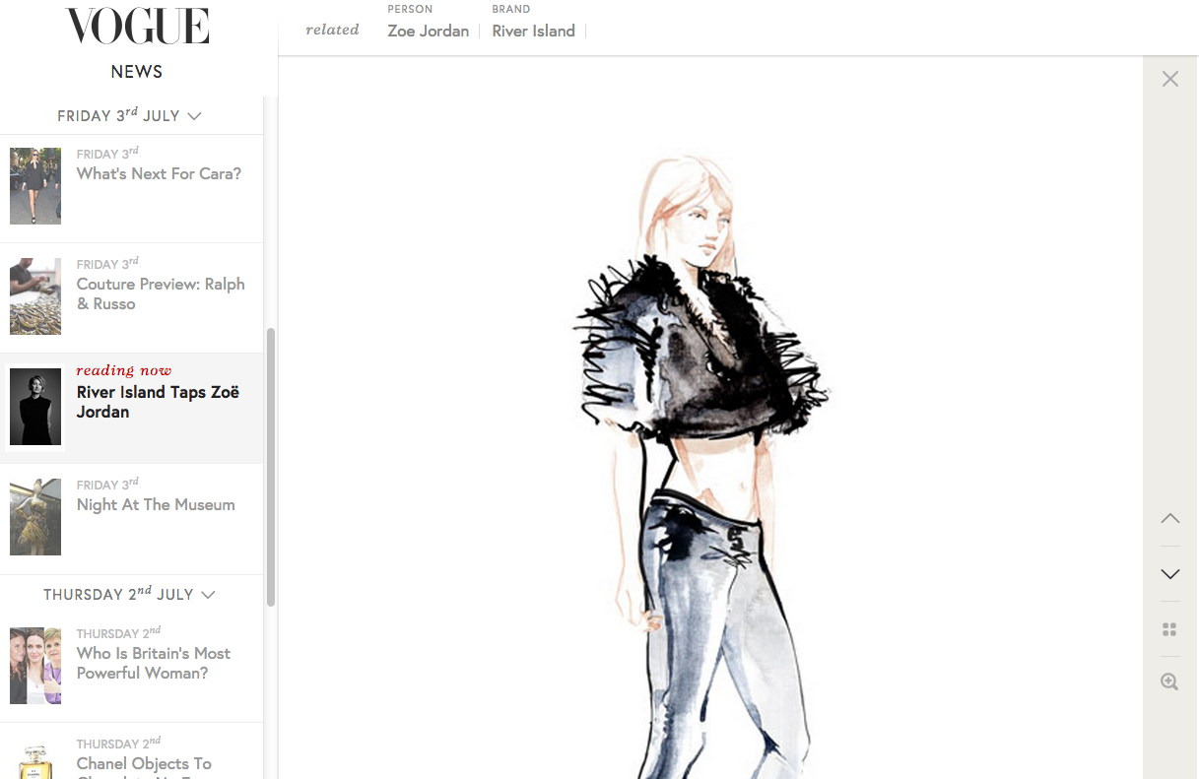Go to next image with down chevron
This screenshot has width=1199, height=779.
coord(1169,574)
